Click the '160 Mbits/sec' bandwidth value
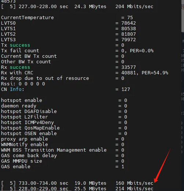 pos(135,183)
